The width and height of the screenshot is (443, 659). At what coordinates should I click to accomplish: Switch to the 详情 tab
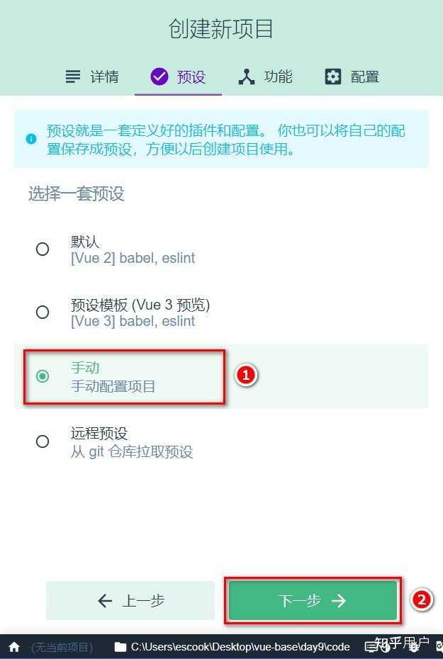point(93,76)
